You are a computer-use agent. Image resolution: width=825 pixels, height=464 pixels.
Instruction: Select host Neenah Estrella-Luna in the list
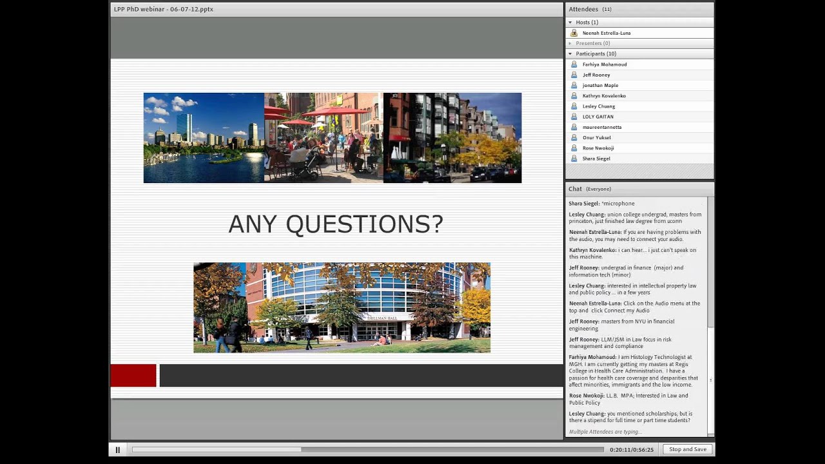(x=639, y=33)
